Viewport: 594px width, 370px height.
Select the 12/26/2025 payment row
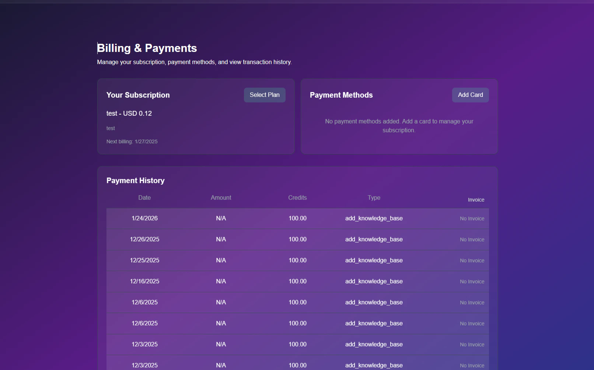pos(258,239)
